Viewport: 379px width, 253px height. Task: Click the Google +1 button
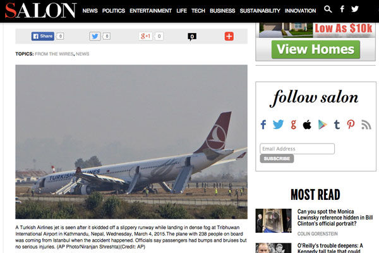(146, 36)
